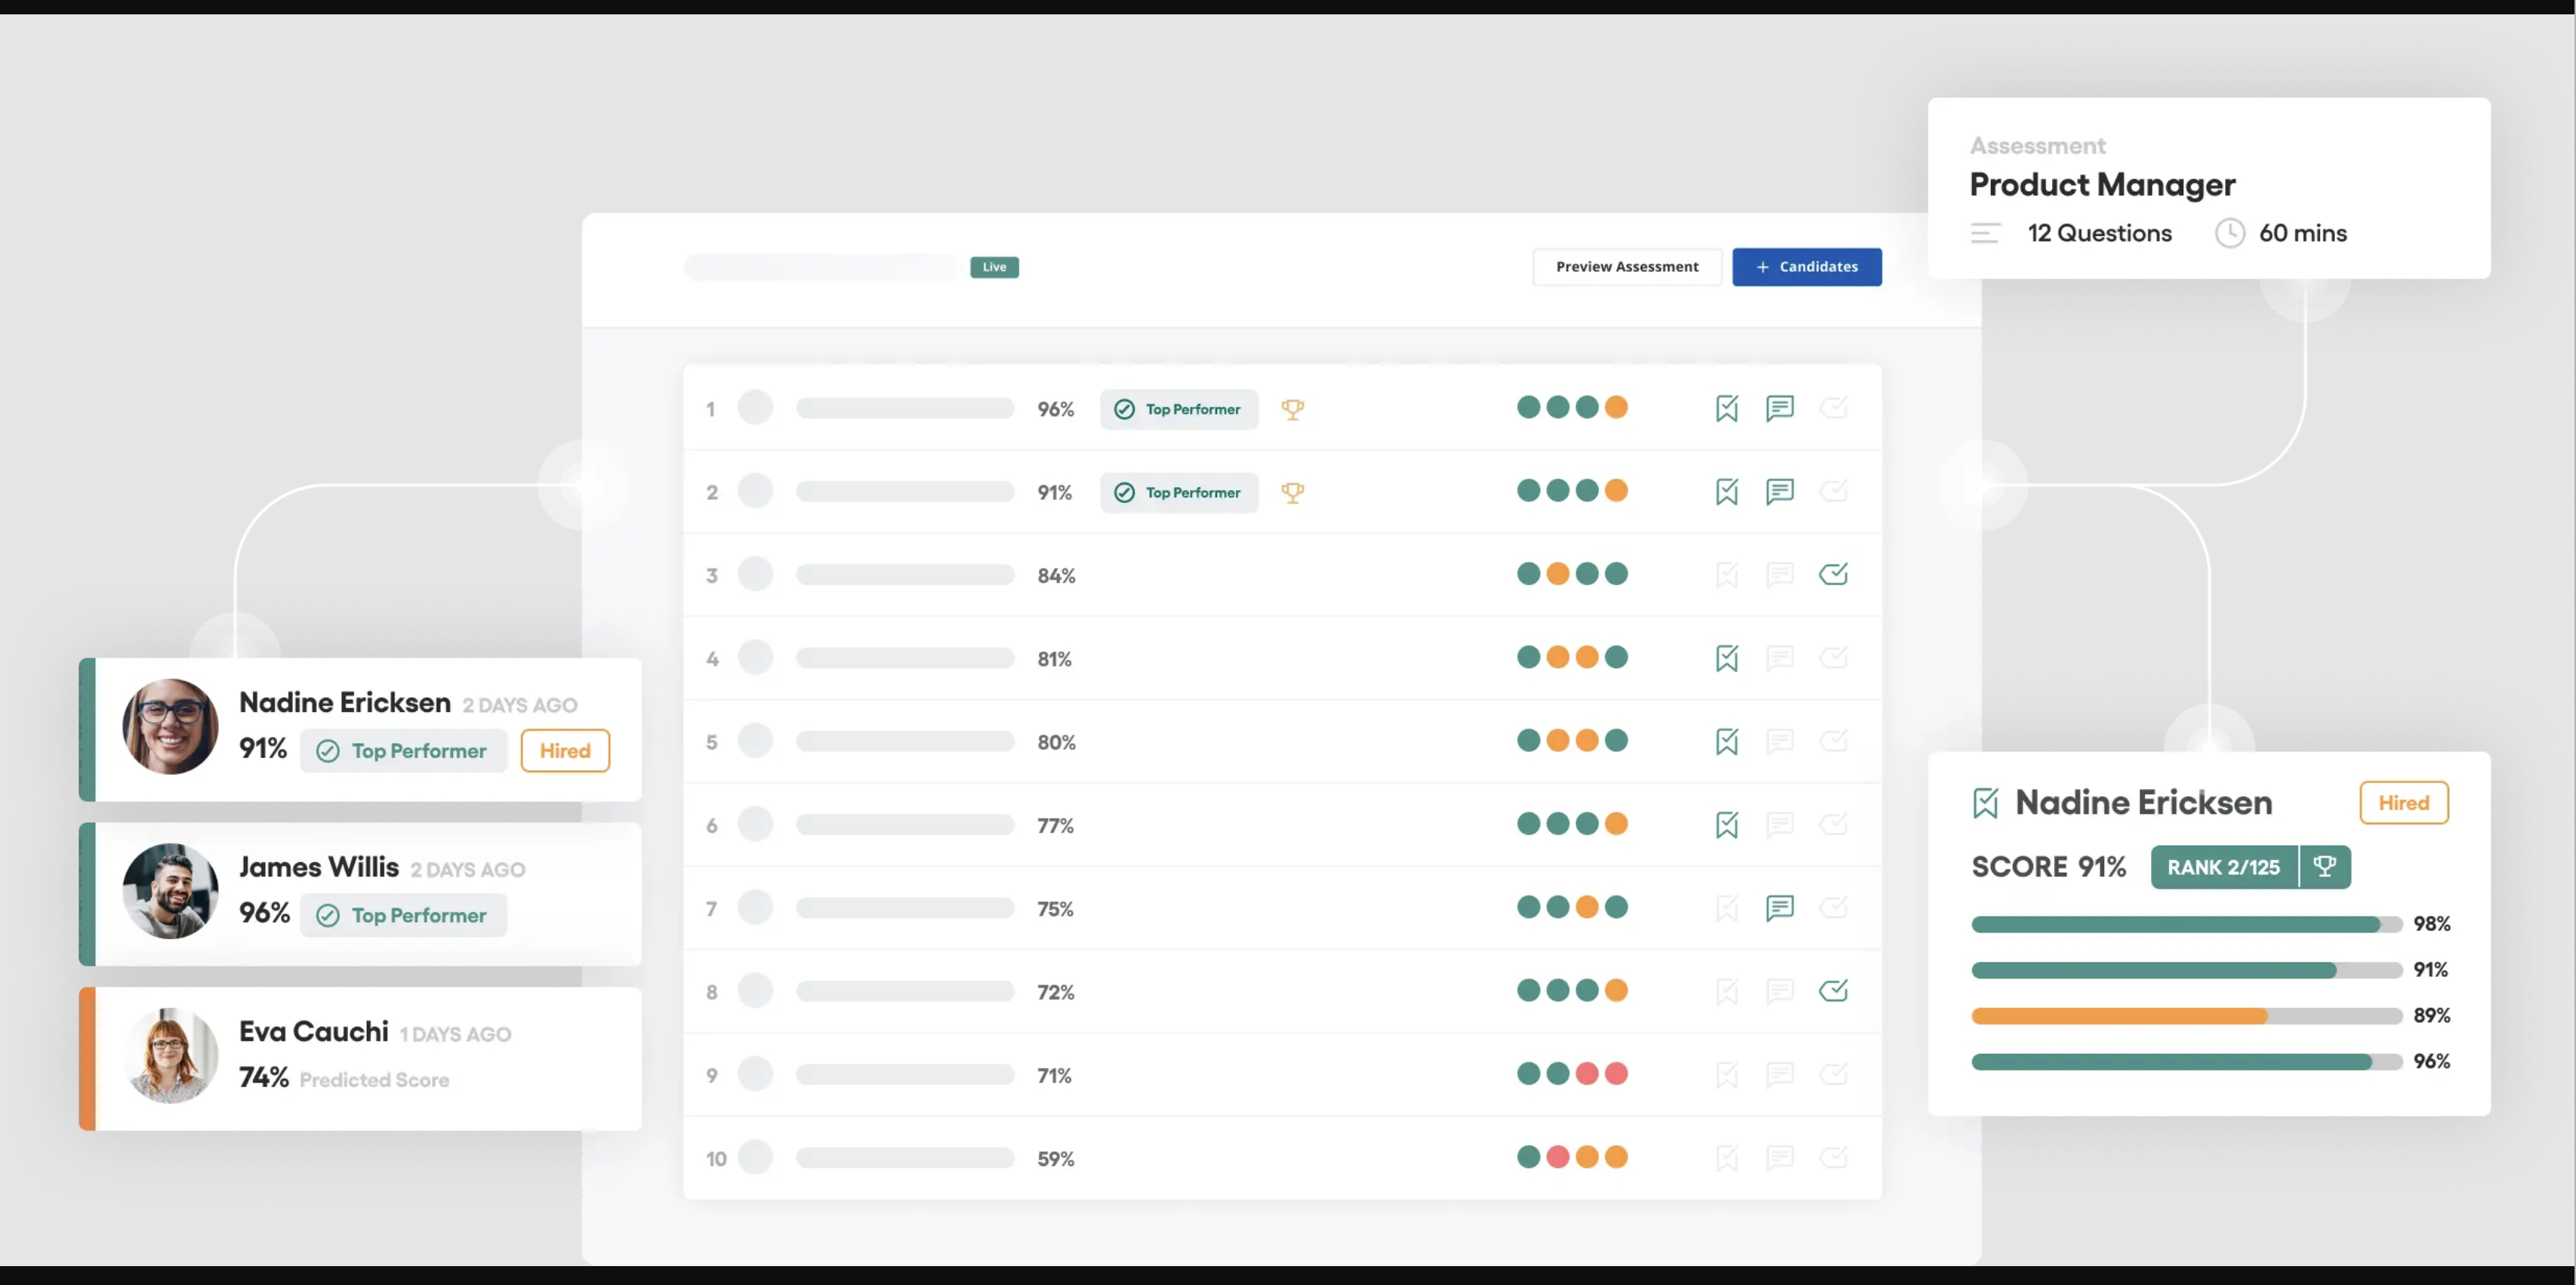Click the bookmark icon in the 80% row
Viewport: 2576px width, 1285px height.
[1727, 741]
